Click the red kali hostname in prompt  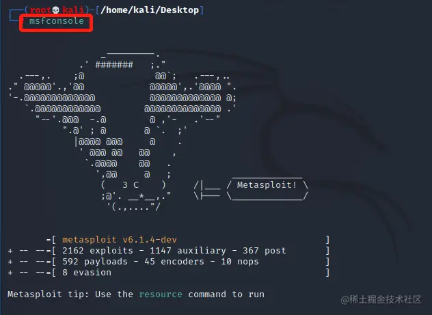tap(73, 10)
